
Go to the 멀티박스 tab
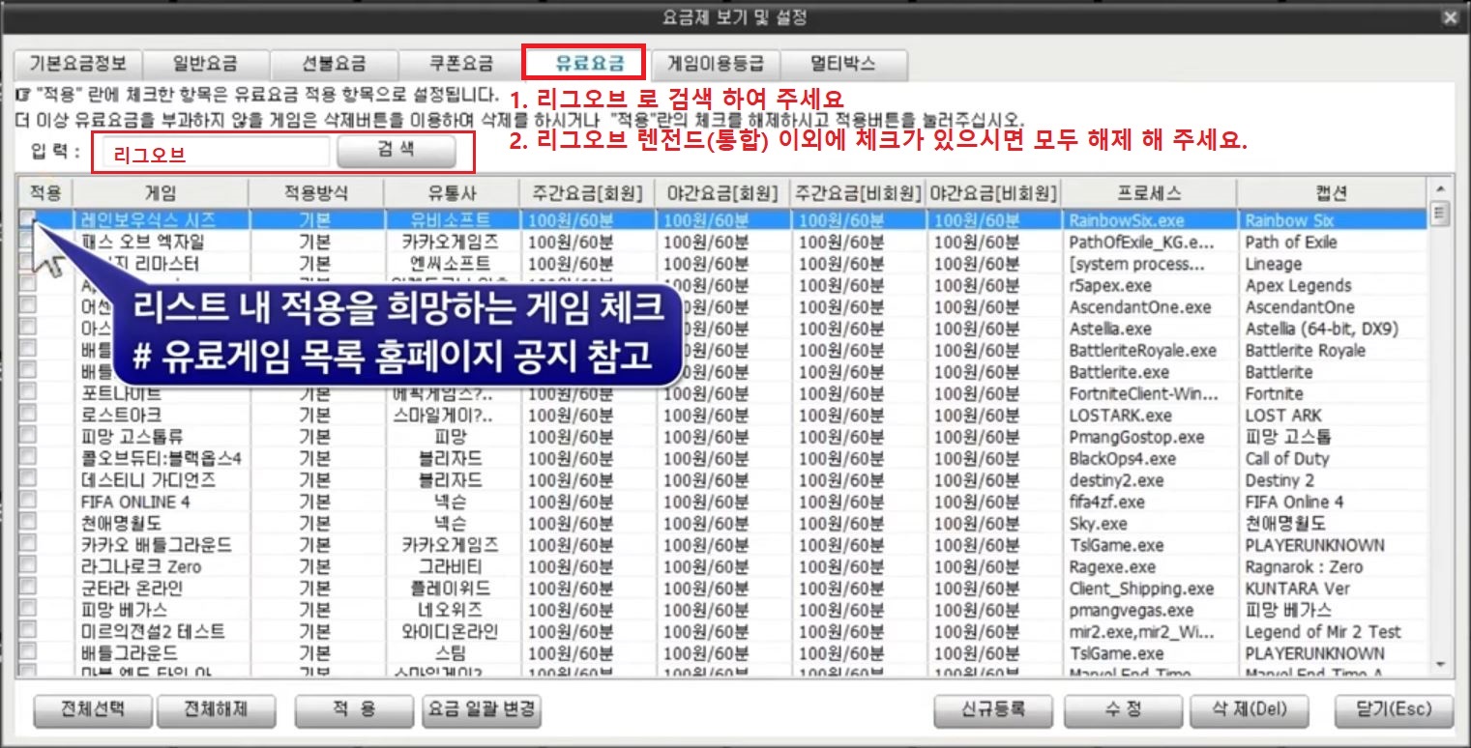(x=842, y=65)
